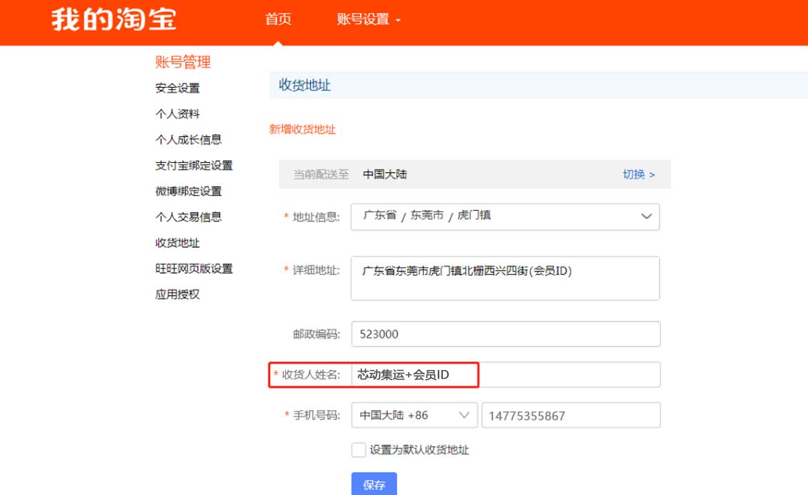Open 个人资料 in the sidebar
This screenshot has width=808, height=495.
tap(177, 114)
